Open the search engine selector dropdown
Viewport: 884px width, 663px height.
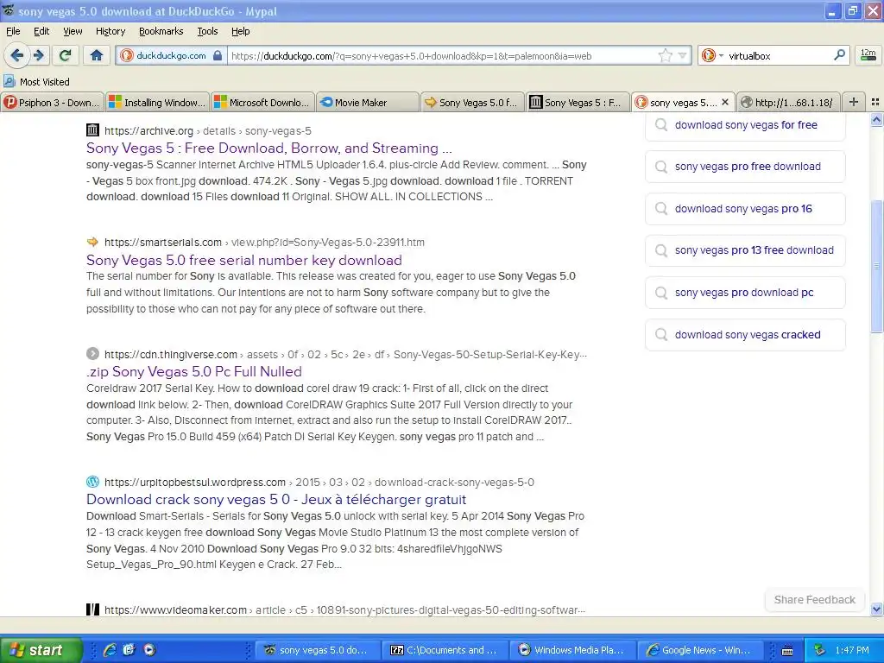pyautogui.click(x=712, y=55)
